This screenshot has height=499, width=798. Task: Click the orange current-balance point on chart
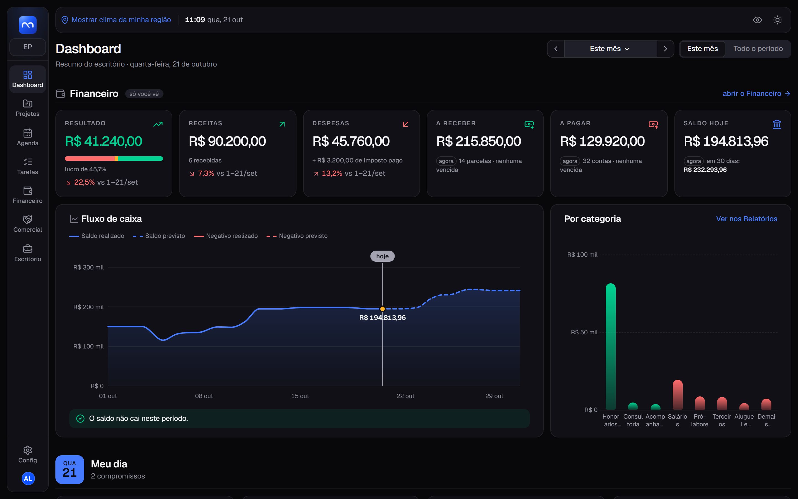pos(382,309)
